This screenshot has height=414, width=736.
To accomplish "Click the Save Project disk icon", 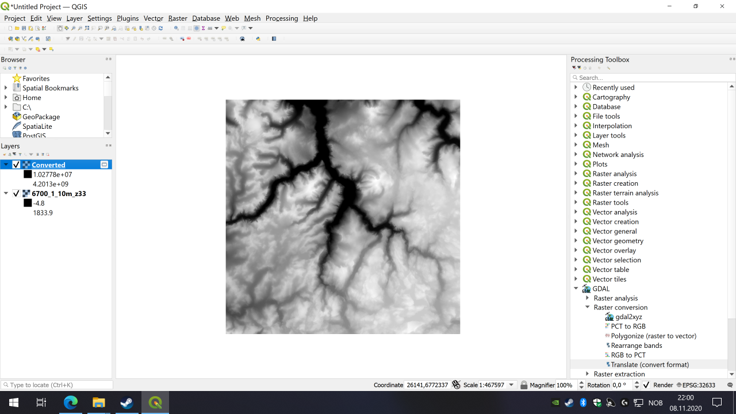I will [24, 28].
